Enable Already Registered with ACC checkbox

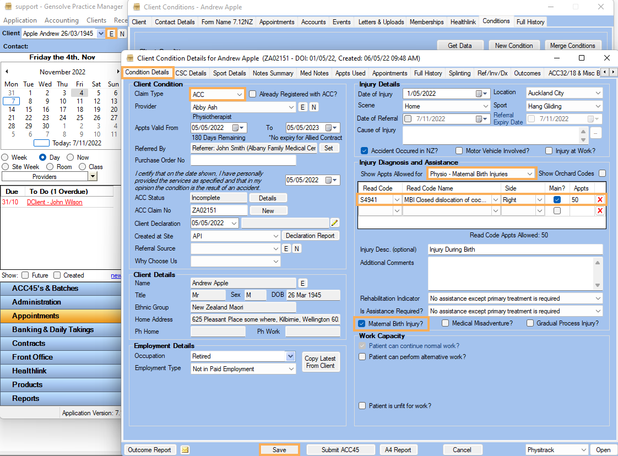[253, 94]
